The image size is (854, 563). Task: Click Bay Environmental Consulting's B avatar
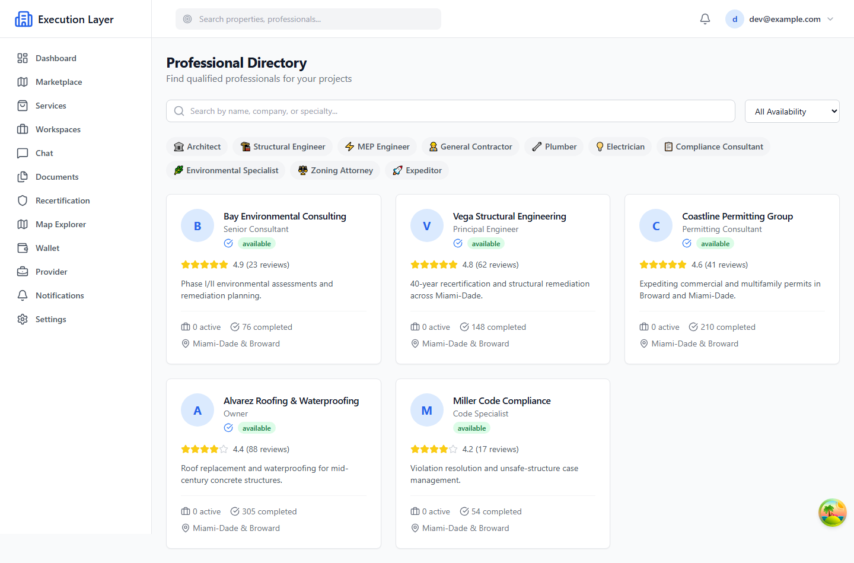pyautogui.click(x=197, y=225)
